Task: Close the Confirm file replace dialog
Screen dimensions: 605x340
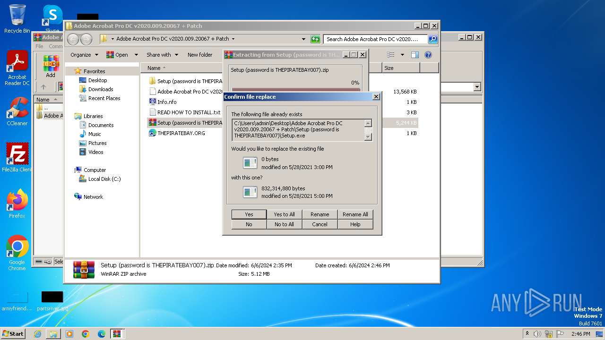Action: tap(376, 97)
